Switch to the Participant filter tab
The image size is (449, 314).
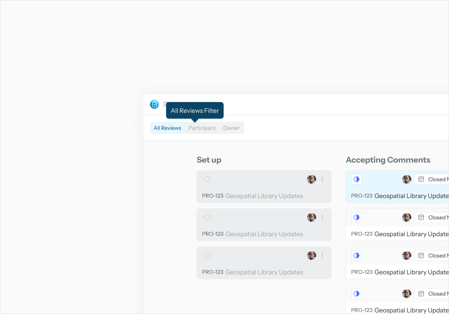click(202, 128)
